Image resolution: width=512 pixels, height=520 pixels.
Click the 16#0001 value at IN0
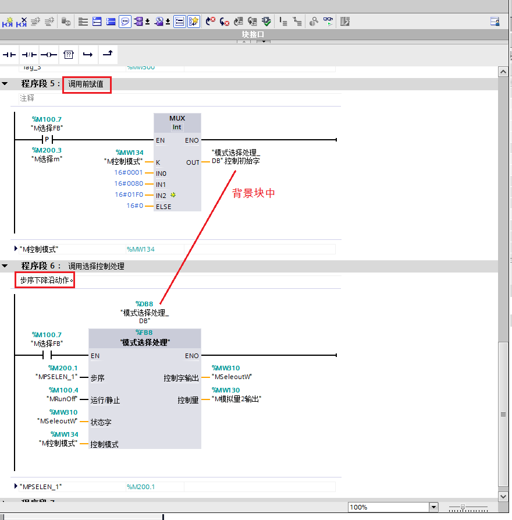click(x=128, y=172)
